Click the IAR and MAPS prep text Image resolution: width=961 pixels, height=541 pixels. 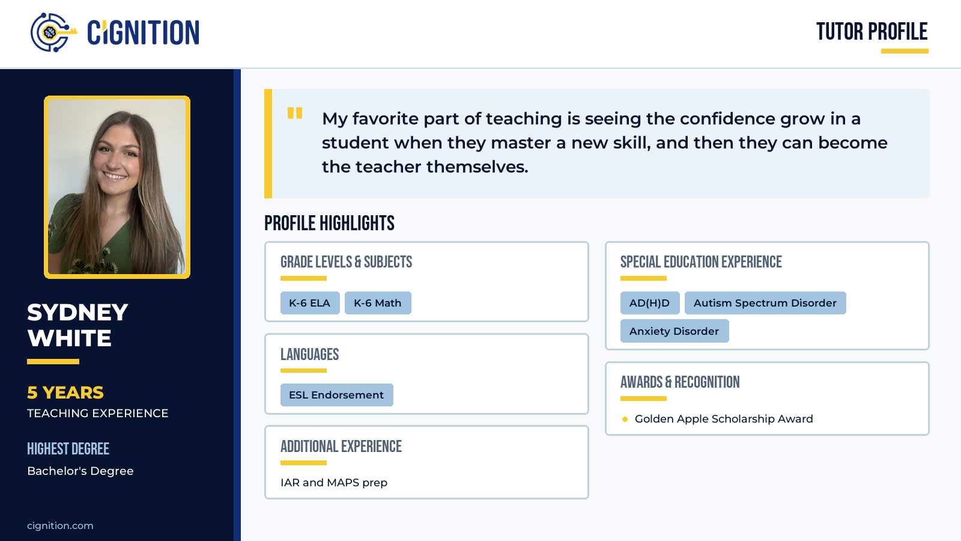coord(334,483)
